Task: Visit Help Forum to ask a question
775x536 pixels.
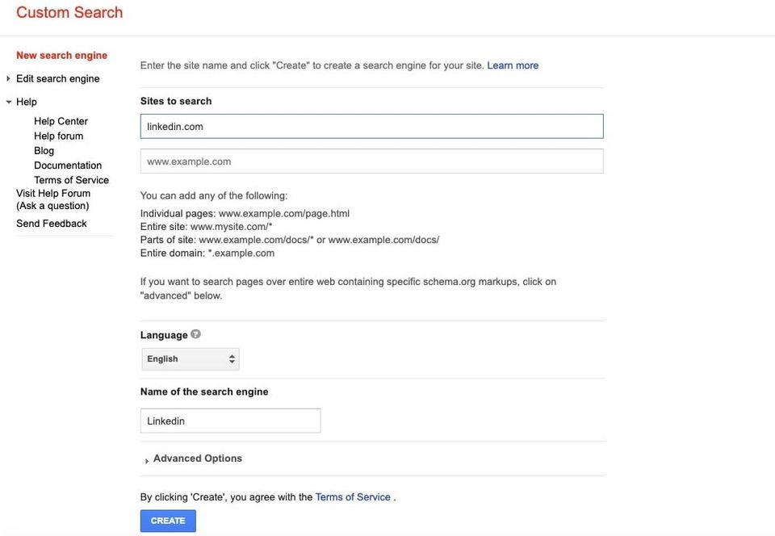Action: tap(53, 199)
